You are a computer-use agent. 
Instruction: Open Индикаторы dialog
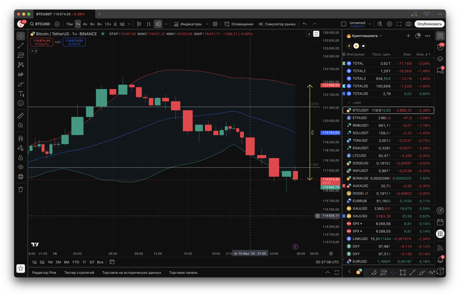pyautogui.click(x=188, y=24)
